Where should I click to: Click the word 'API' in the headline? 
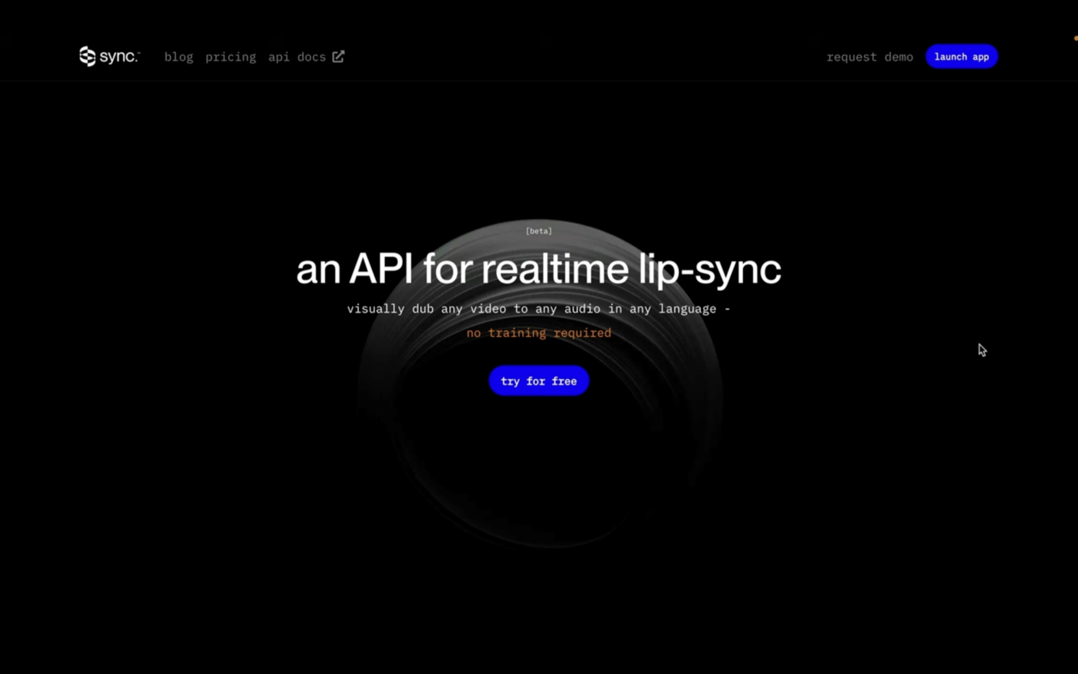click(x=381, y=270)
